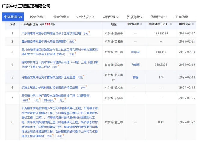The height and width of the screenshot is (146, 199).
Task: Click the 地区 column header
Action: [114, 25]
